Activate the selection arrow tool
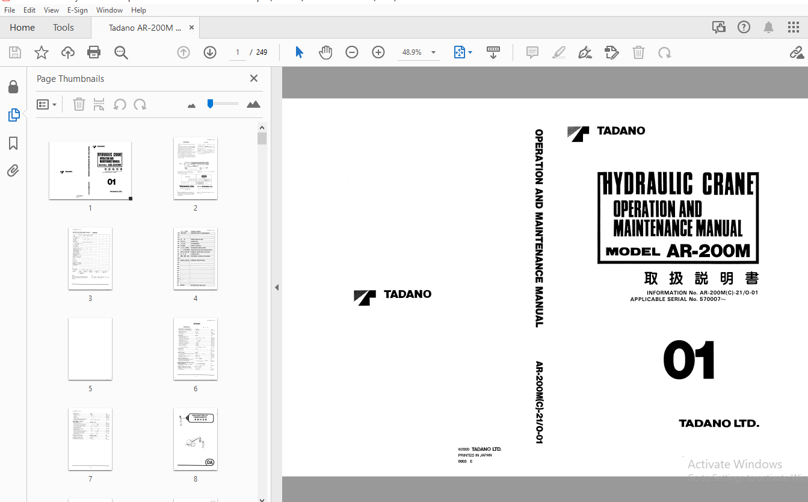The width and height of the screenshot is (808, 502). [299, 52]
